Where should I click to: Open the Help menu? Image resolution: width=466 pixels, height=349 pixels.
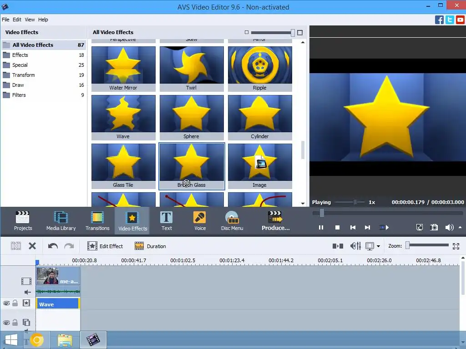(x=43, y=20)
